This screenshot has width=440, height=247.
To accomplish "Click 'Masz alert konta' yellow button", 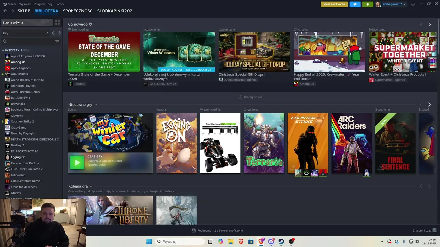I will coord(334,4).
